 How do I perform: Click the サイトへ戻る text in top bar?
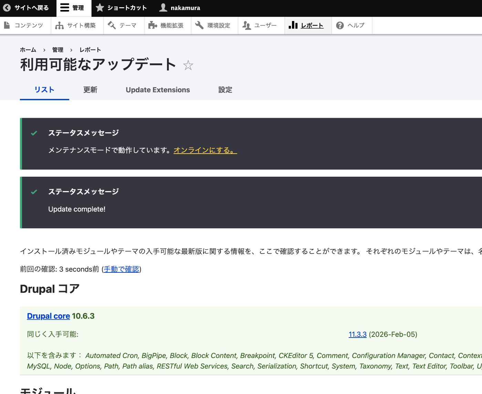31,8
